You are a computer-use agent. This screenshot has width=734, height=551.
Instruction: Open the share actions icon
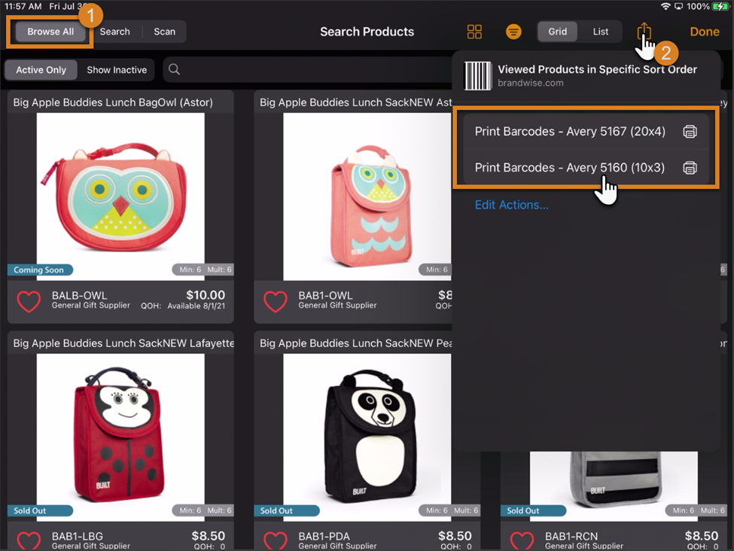point(644,32)
